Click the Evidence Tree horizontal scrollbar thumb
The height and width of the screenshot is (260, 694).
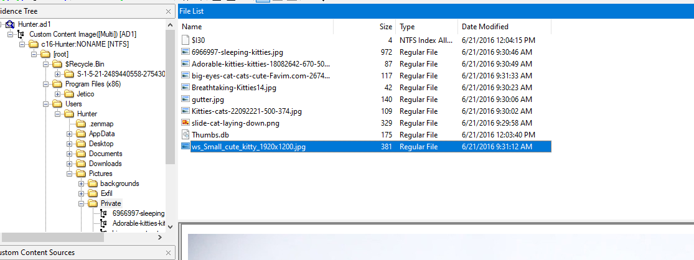(x=52, y=238)
